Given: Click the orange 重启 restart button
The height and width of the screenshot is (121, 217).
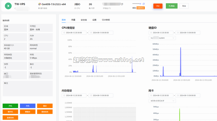Looking at the screenshot, I should (45, 106).
